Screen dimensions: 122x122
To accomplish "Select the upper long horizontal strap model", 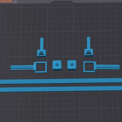I will pyautogui.click(x=61, y=81).
